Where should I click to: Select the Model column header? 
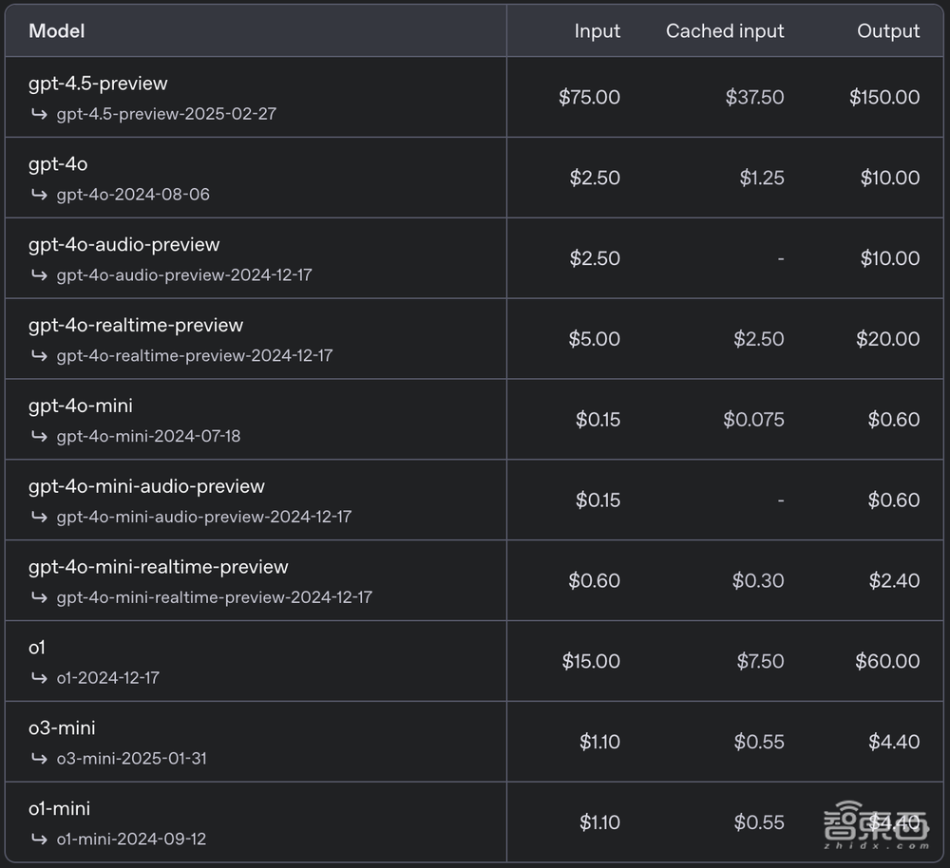point(57,31)
